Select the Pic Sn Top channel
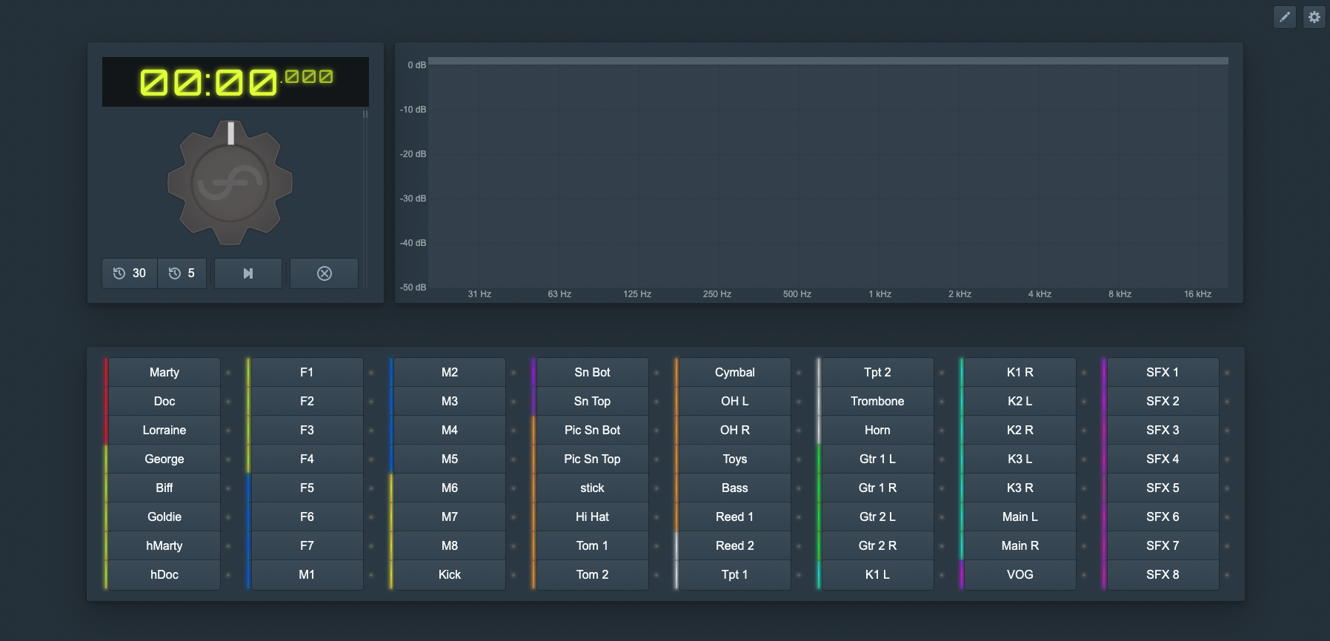 click(x=592, y=459)
